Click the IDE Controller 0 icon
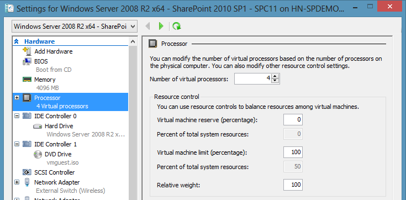This screenshot has width=406, height=200. pyautogui.click(x=27, y=116)
